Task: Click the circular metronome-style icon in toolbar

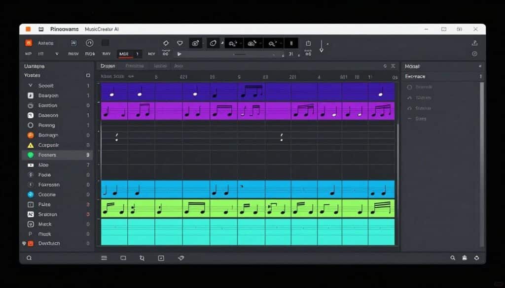Action: point(90,43)
